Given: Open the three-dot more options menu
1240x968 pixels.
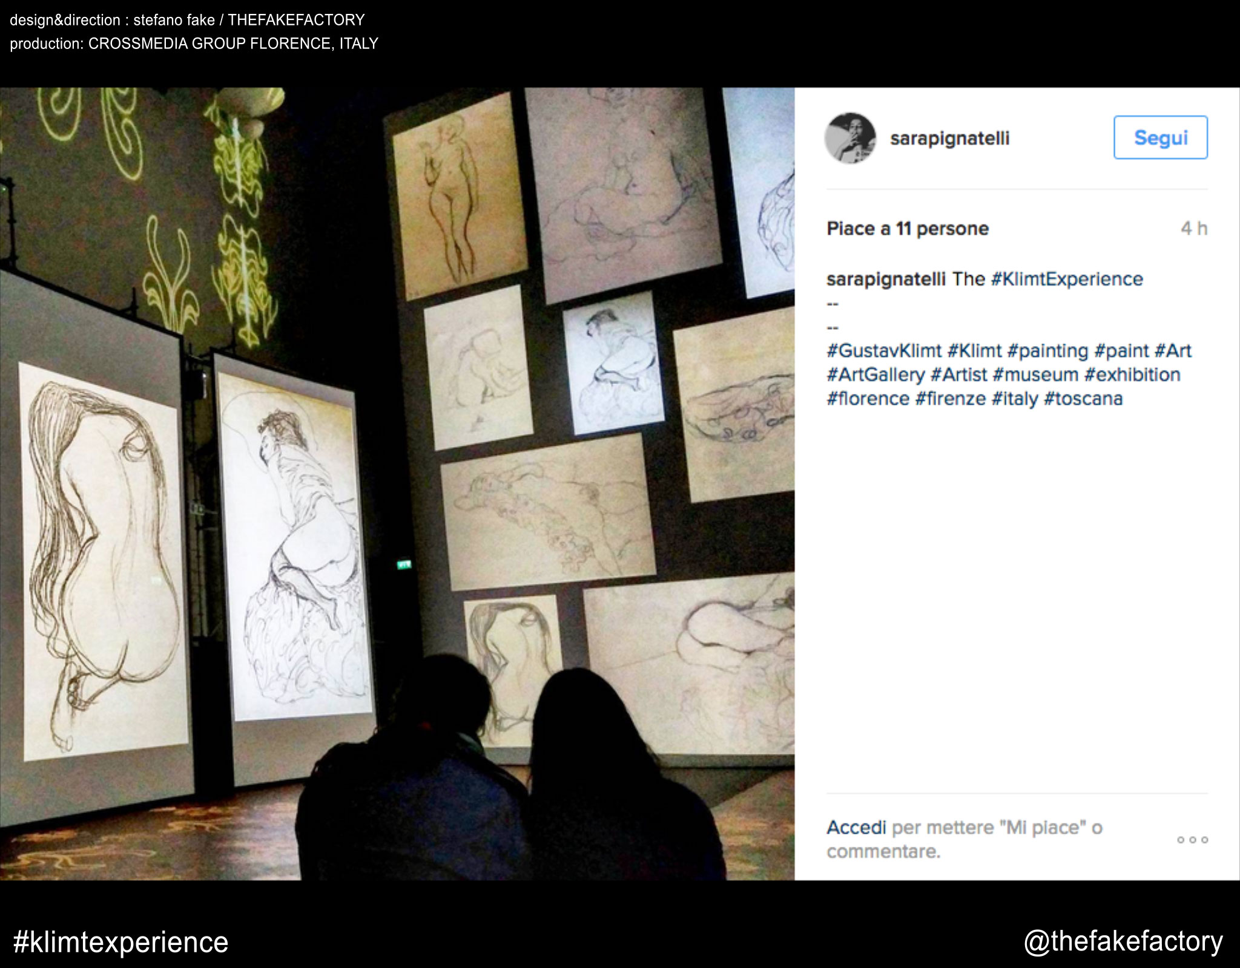Looking at the screenshot, I should point(1192,840).
